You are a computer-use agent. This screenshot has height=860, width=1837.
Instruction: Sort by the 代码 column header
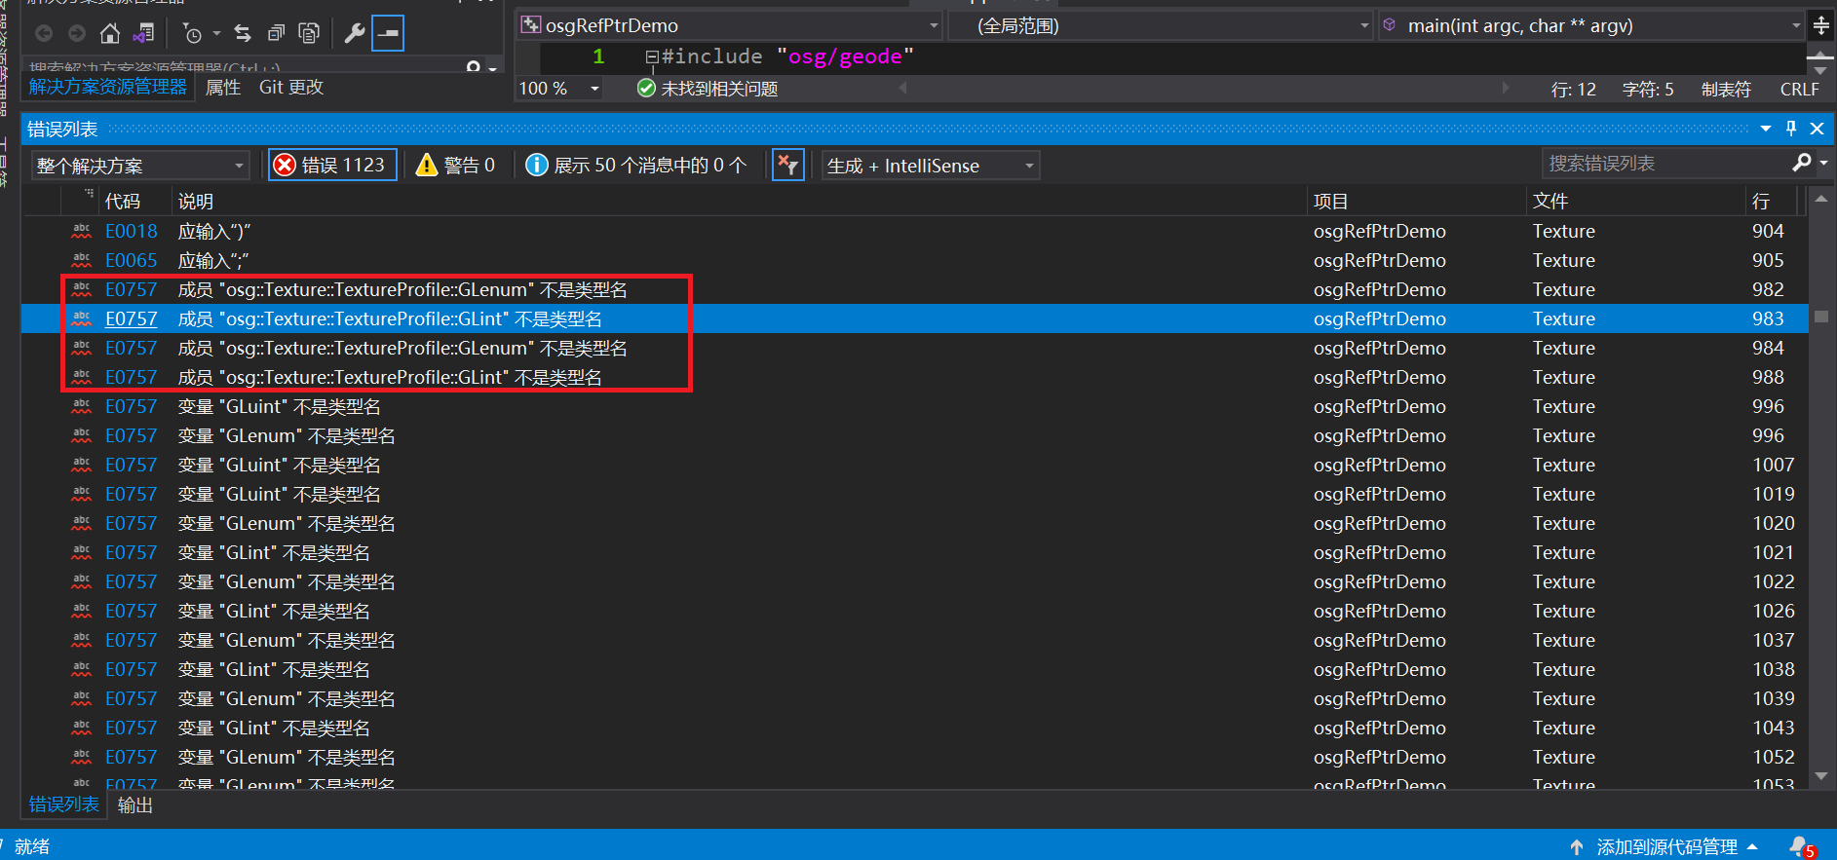coord(123,202)
